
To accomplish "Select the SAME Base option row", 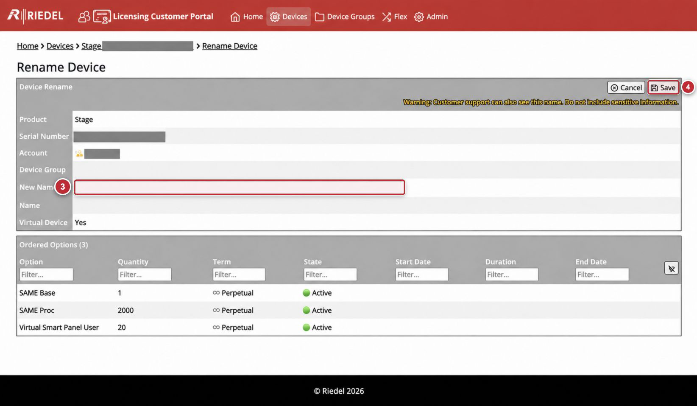I will point(349,293).
